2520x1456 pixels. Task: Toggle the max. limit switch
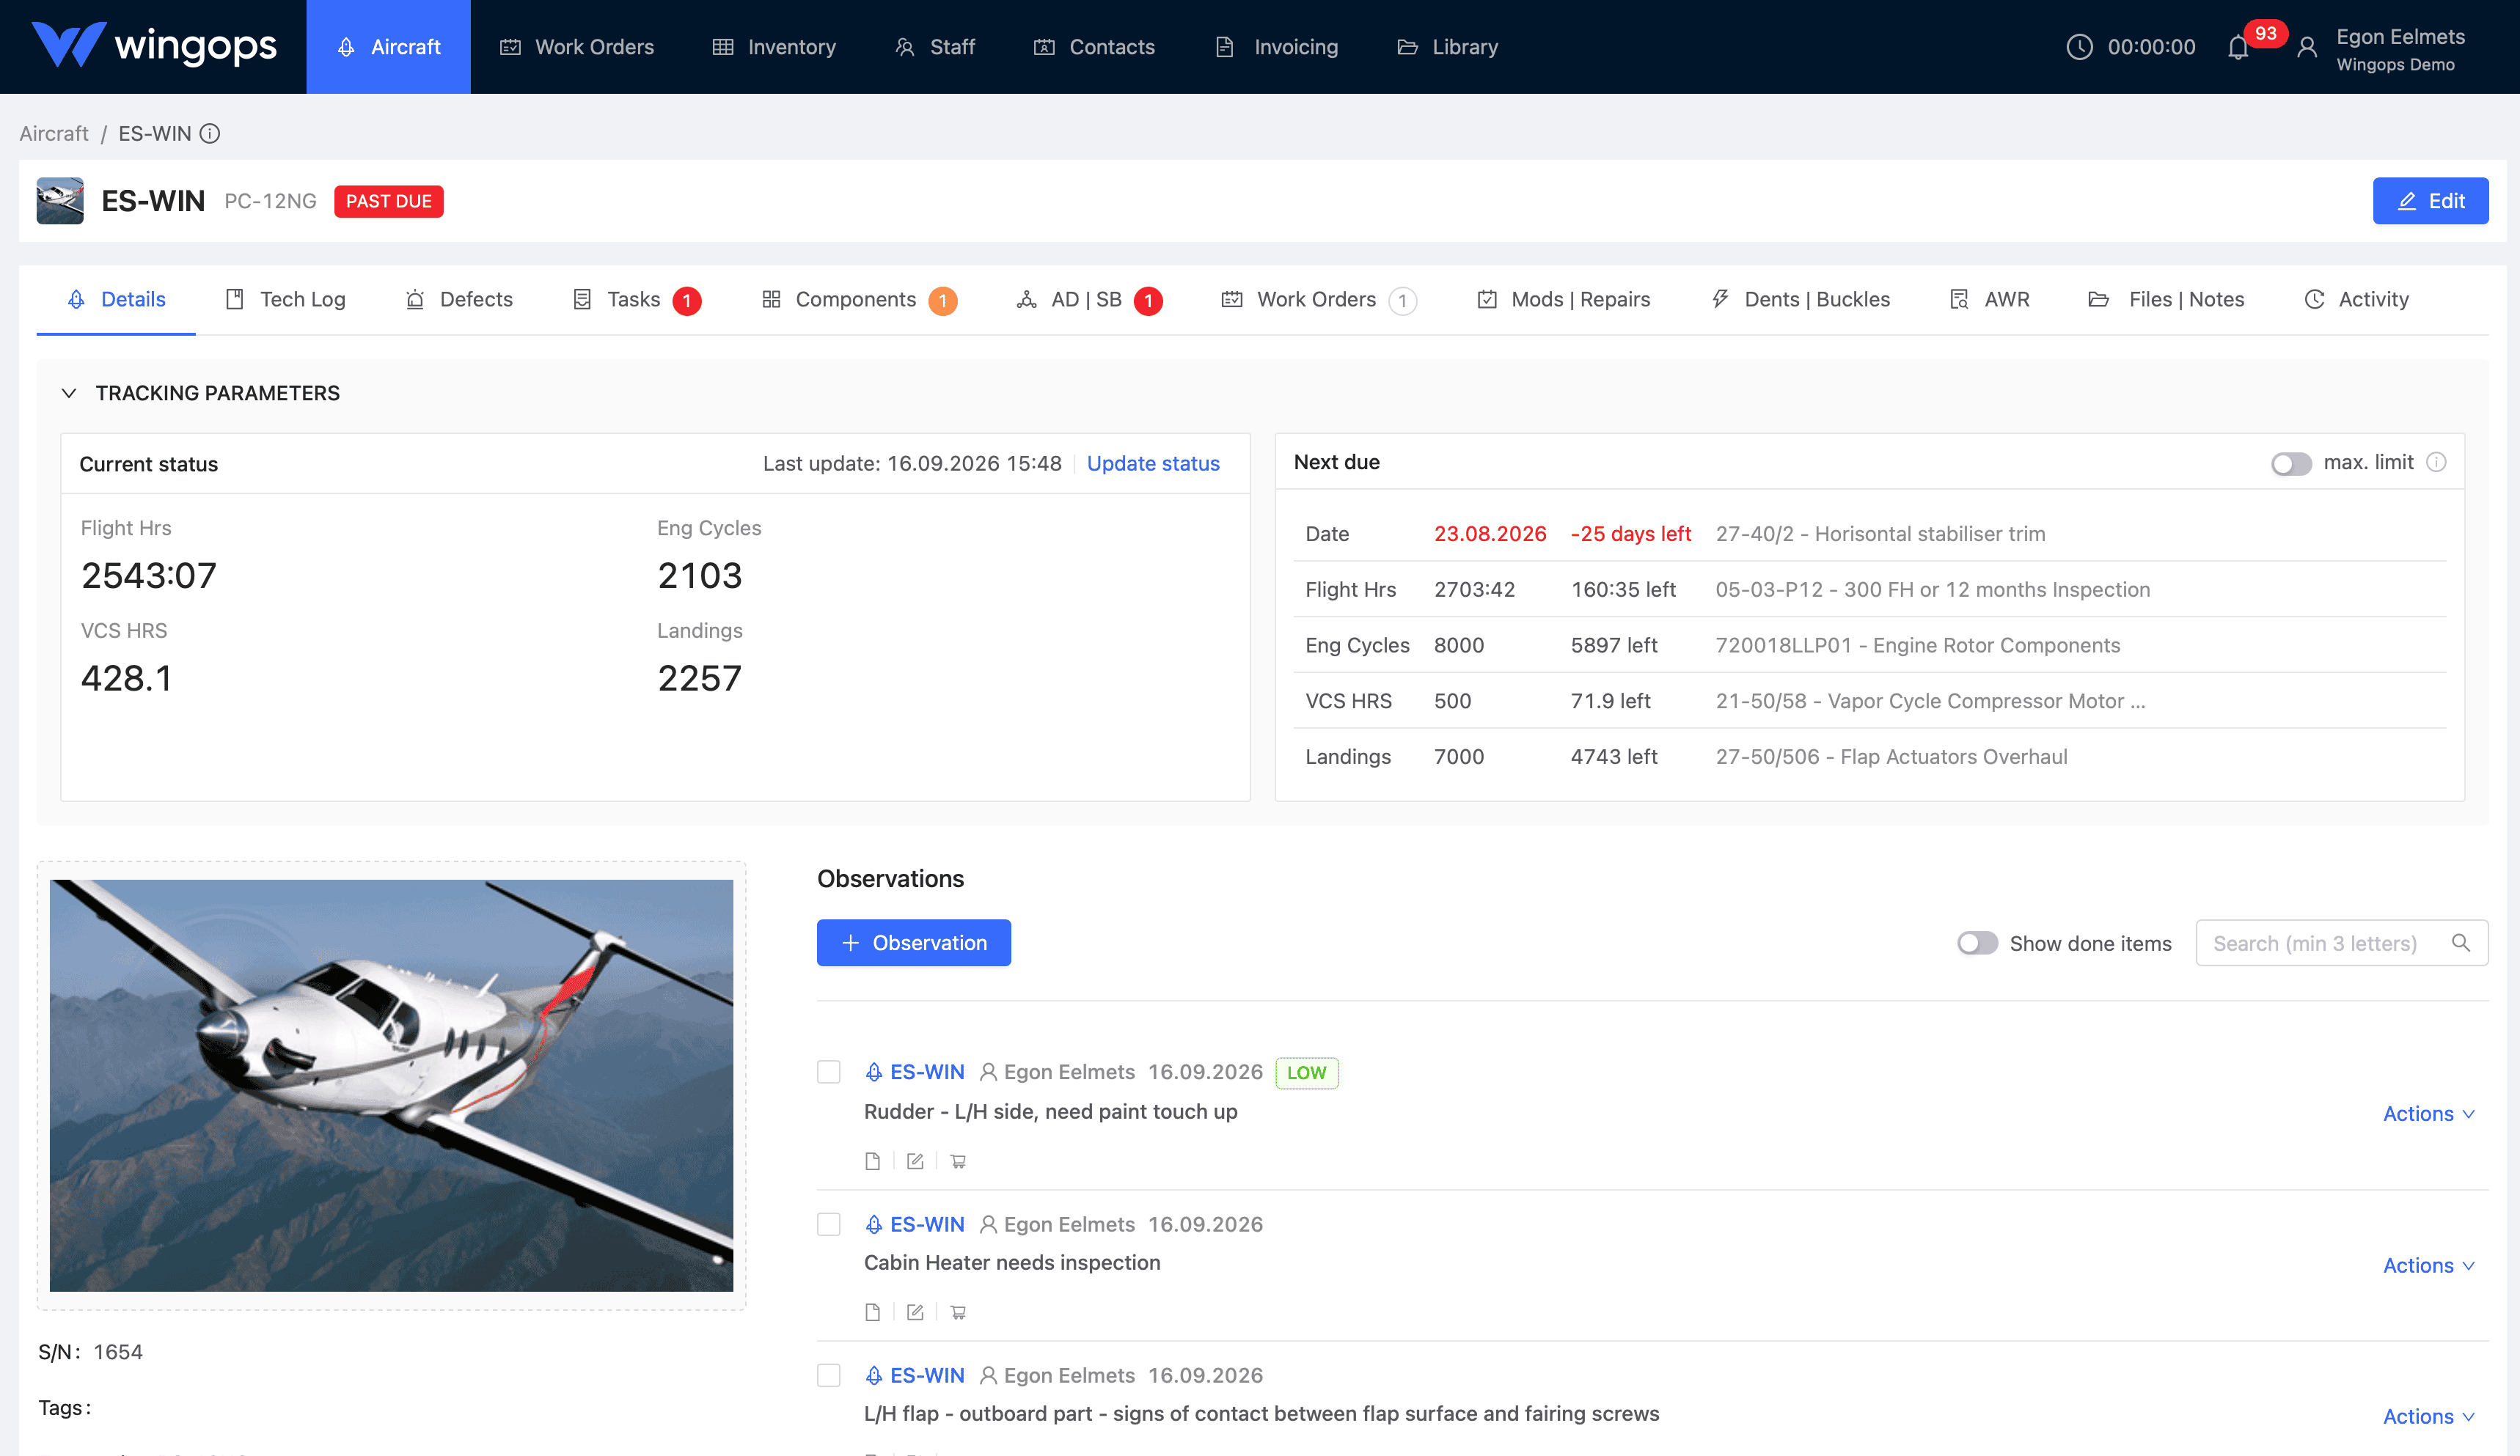(2291, 463)
